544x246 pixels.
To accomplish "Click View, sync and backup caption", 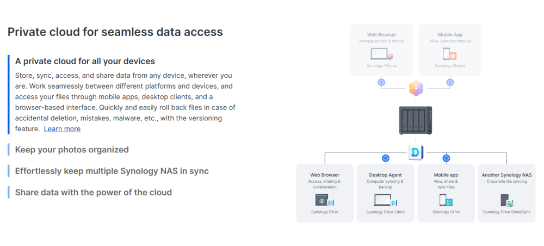I will pyautogui.click(x=450, y=41).
